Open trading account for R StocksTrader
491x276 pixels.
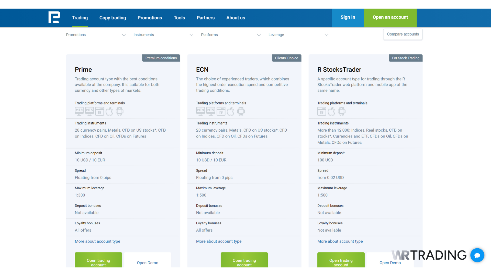(x=341, y=260)
